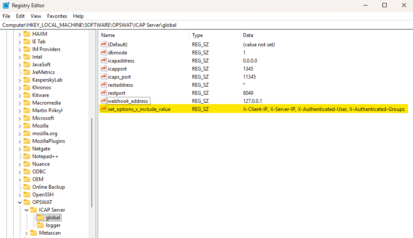The height and width of the screenshot is (238, 413).
Task: Click the Registry Editor app icon in title bar
Action: [x=6, y=6]
